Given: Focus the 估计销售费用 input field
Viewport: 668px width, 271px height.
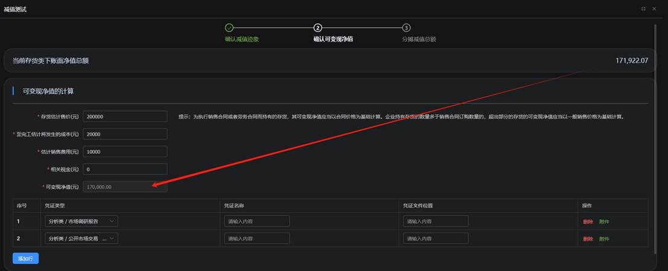Looking at the screenshot, I should point(125,151).
